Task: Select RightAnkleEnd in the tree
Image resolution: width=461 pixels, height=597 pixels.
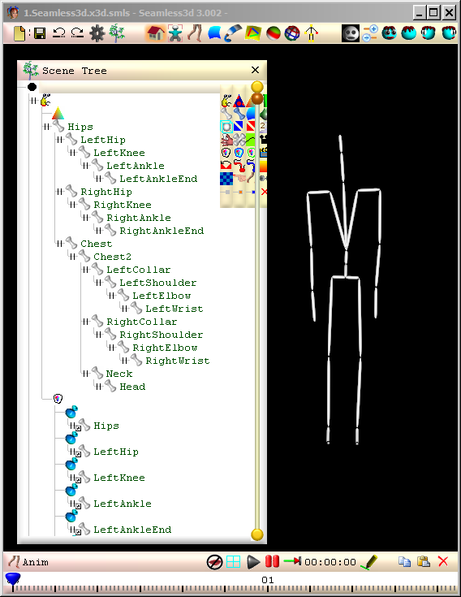Action: (x=162, y=231)
